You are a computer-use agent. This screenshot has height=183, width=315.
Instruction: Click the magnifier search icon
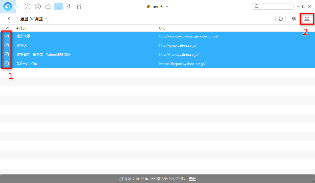pyautogui.click(x=257, y=6)
